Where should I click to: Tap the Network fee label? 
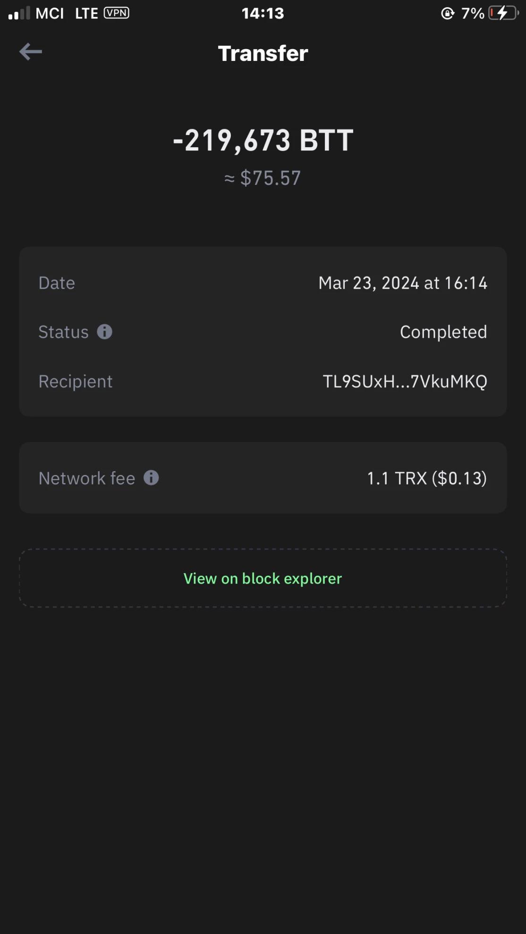click(87, 478)
